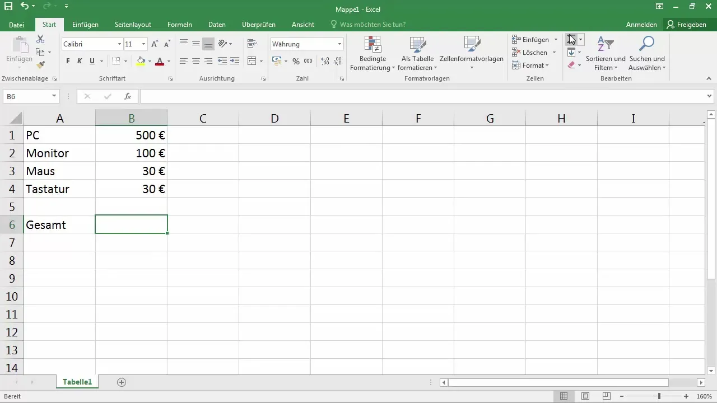Click the Clear eraser icon
717x403 pixels.
tap(571, 65)
